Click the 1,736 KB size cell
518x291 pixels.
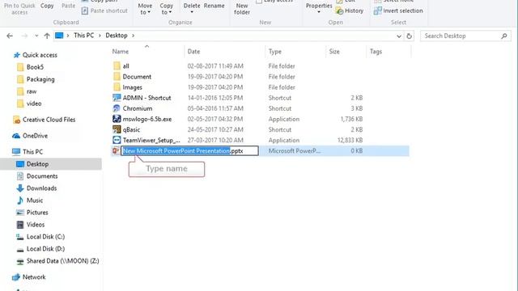pos(351,119)
